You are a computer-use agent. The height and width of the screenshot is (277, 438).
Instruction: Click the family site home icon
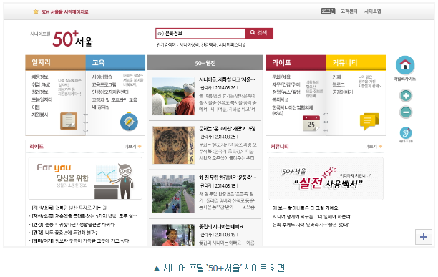(x=405, y=65)
